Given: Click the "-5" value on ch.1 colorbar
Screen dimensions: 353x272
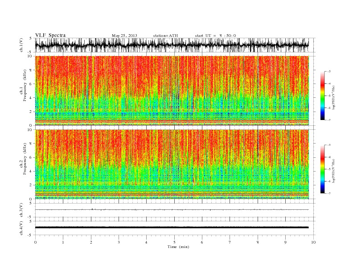Looking at the screenshot, I should tap(329, 96).
